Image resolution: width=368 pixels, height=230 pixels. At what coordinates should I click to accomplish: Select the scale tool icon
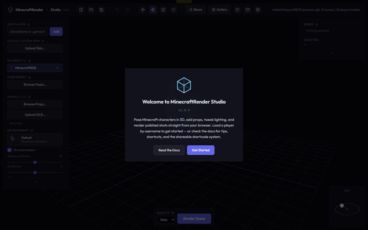click(163, 10)
